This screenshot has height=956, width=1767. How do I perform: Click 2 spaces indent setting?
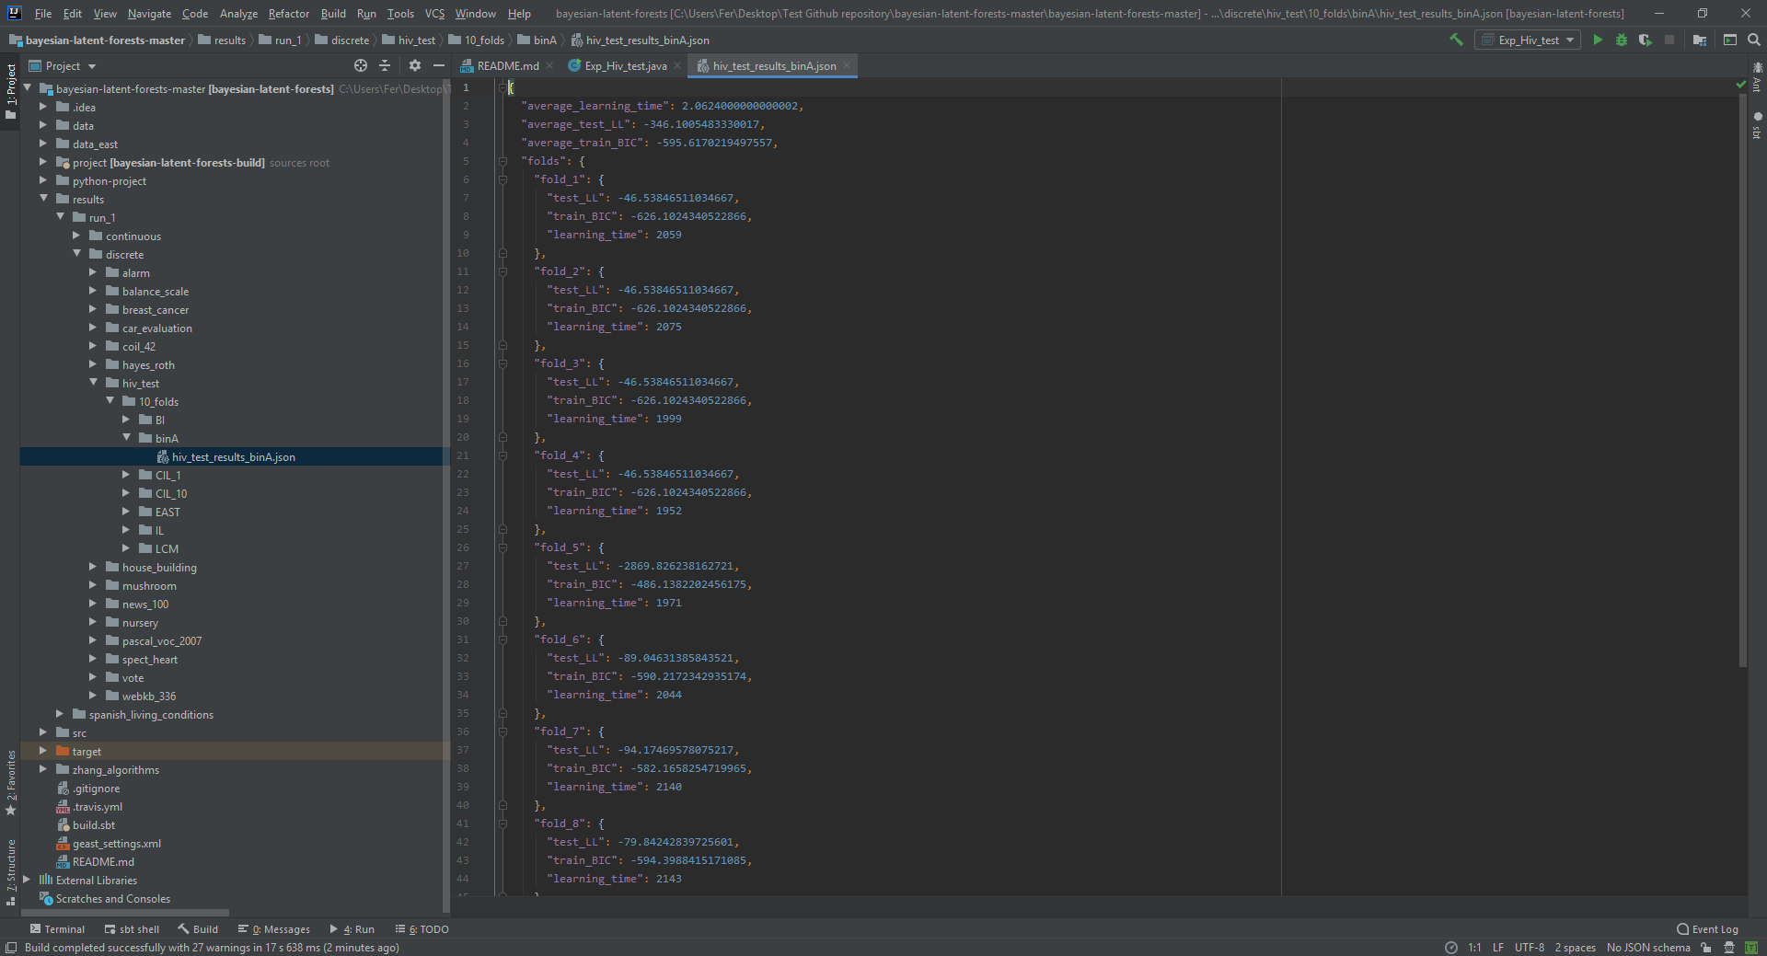[1576, 948]
